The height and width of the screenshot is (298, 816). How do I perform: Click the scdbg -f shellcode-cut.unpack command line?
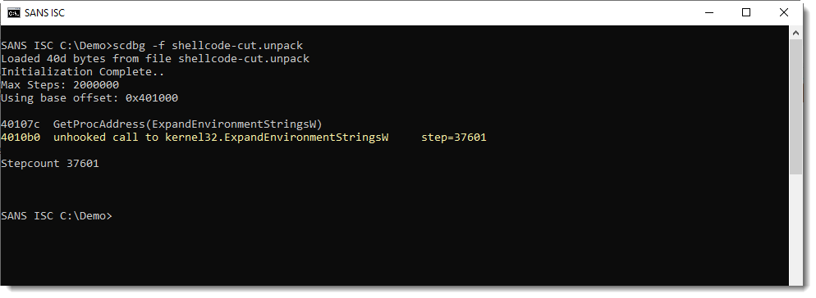point(152,45)
